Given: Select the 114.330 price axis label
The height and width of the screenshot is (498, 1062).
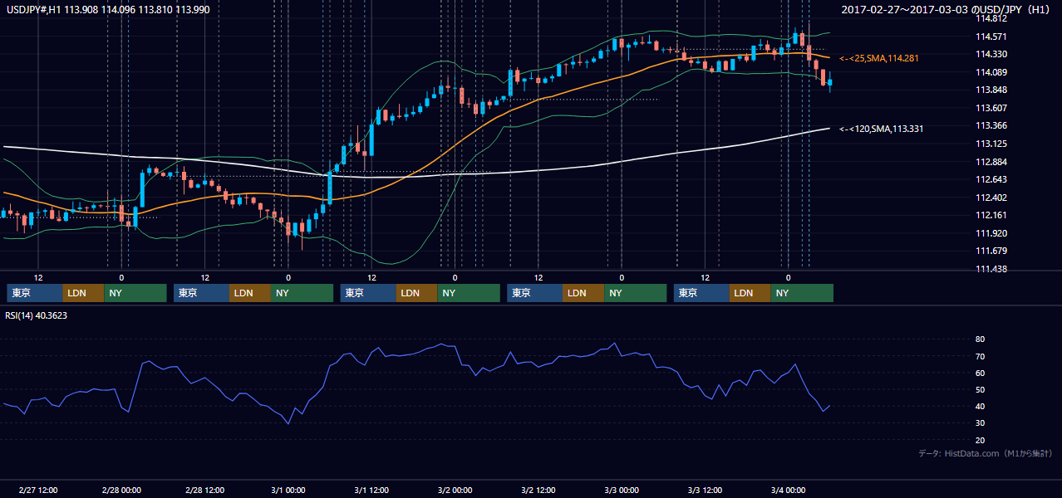Looking at the screenshot, I should [x=991, y=55].
